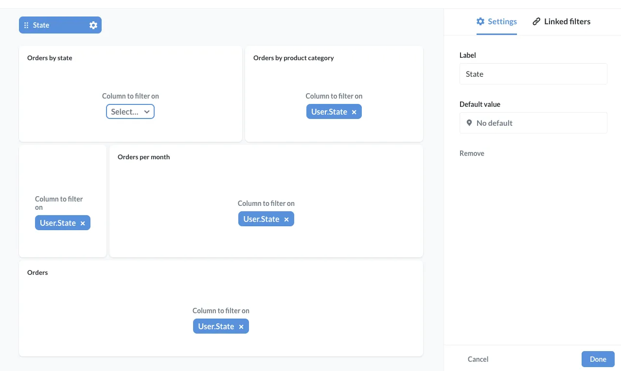
Task: Click the chain-link icon beside Linked filters
Action: [x=536, y=21]
